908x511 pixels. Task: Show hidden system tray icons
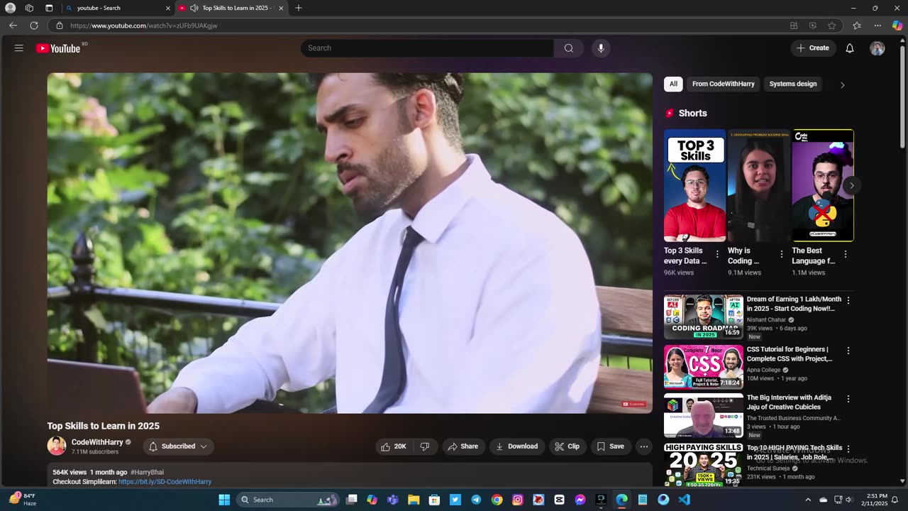click(x=807, y=500)
